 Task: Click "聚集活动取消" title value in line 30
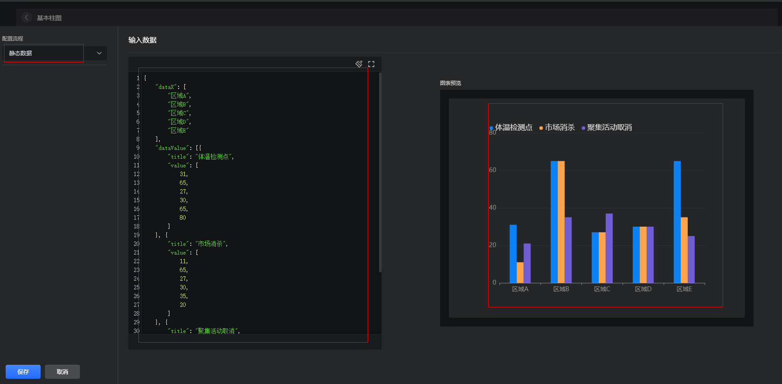click(217, 331)
